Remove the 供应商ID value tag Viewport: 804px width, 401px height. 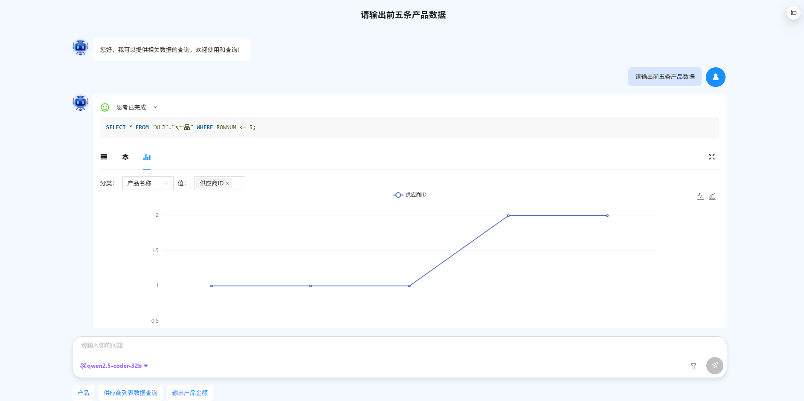click(x=227, y=183)
